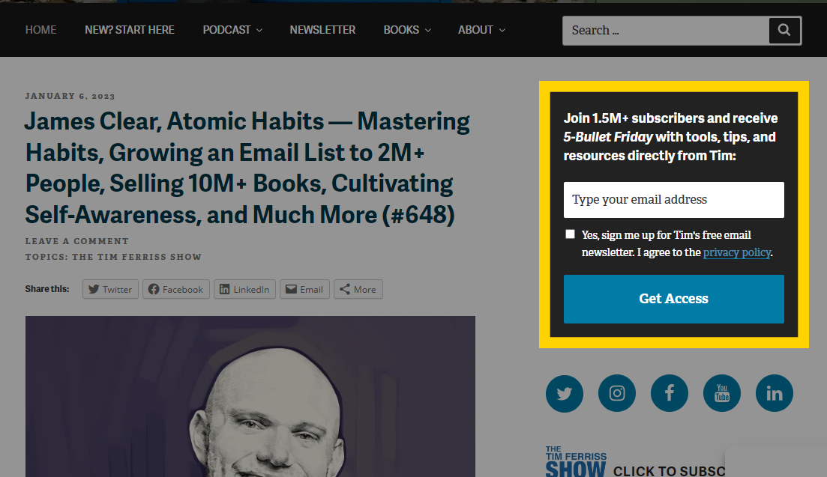Share this post via Email
827x477 pixels.
pyautogui.click(x=304, y=289)
